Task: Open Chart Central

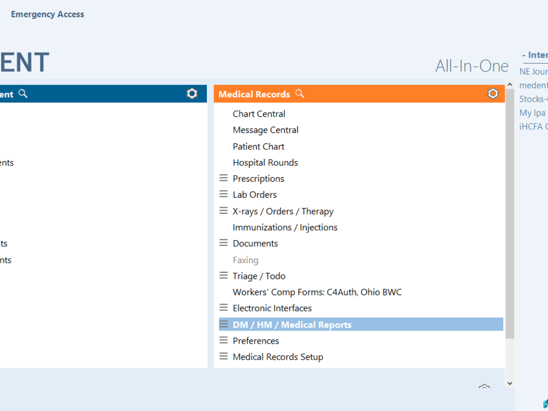Action: coord(259,114)
